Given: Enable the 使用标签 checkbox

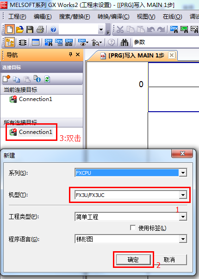Looking at the screenshot, I should pyautogui.click(x=133, y=228).
